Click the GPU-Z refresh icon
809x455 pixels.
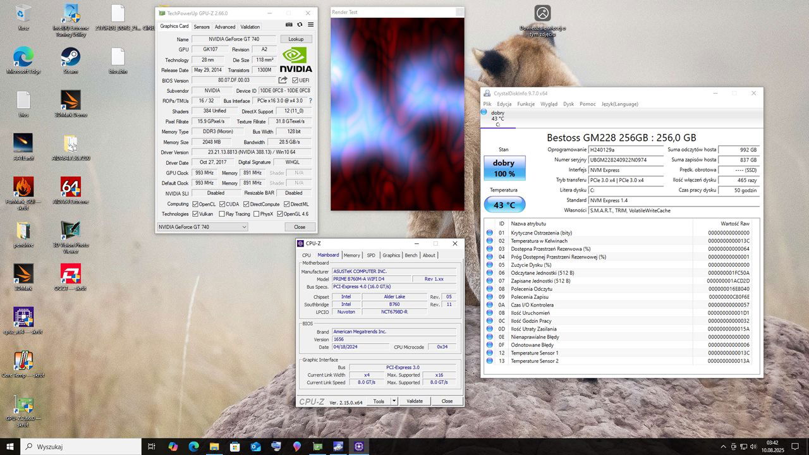pos(300,25)
